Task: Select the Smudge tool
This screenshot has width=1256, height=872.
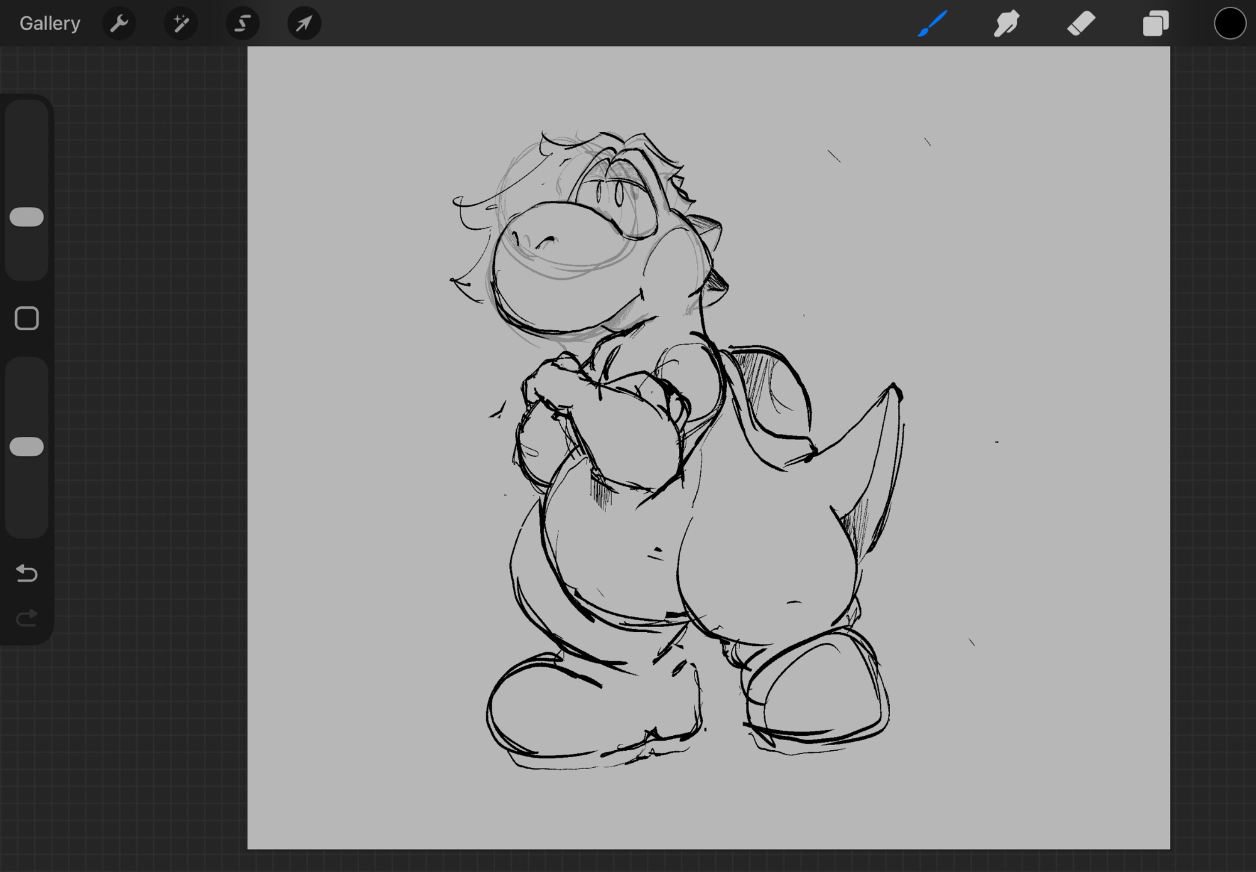Action: coord(1007,23)
